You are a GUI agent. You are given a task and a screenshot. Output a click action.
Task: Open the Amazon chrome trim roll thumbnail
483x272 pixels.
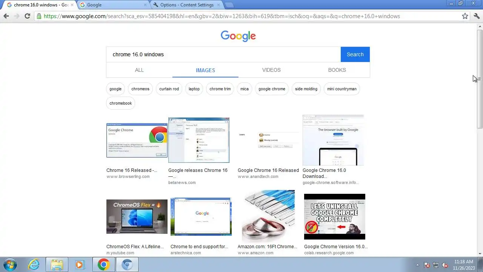[268, 216]
